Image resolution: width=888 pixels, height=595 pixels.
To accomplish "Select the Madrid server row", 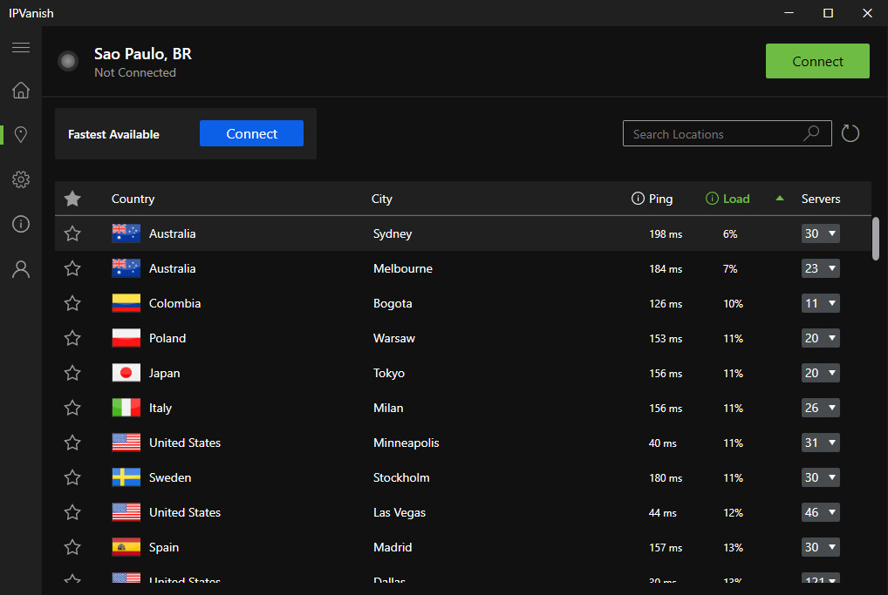I will pyautogui.click(x=462, y=547).
